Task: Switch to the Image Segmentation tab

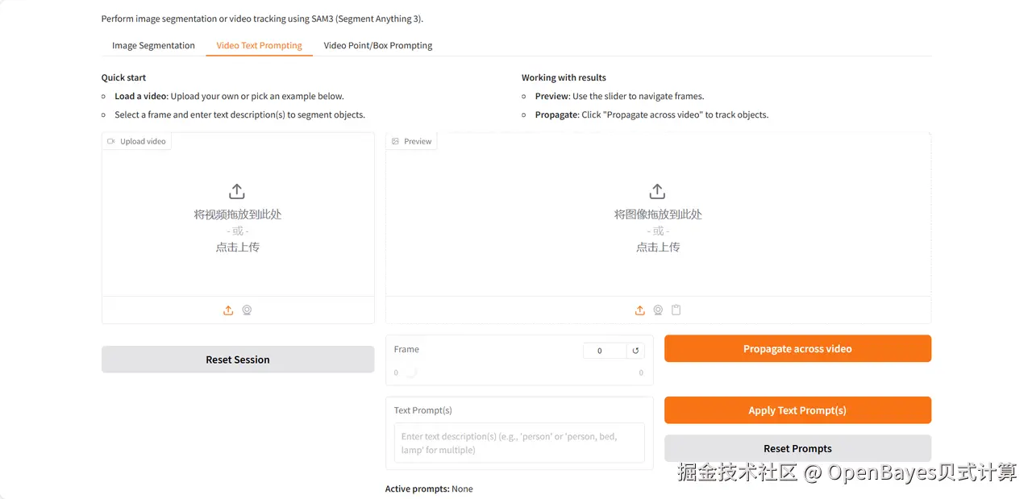Action: tap(152, 45)
